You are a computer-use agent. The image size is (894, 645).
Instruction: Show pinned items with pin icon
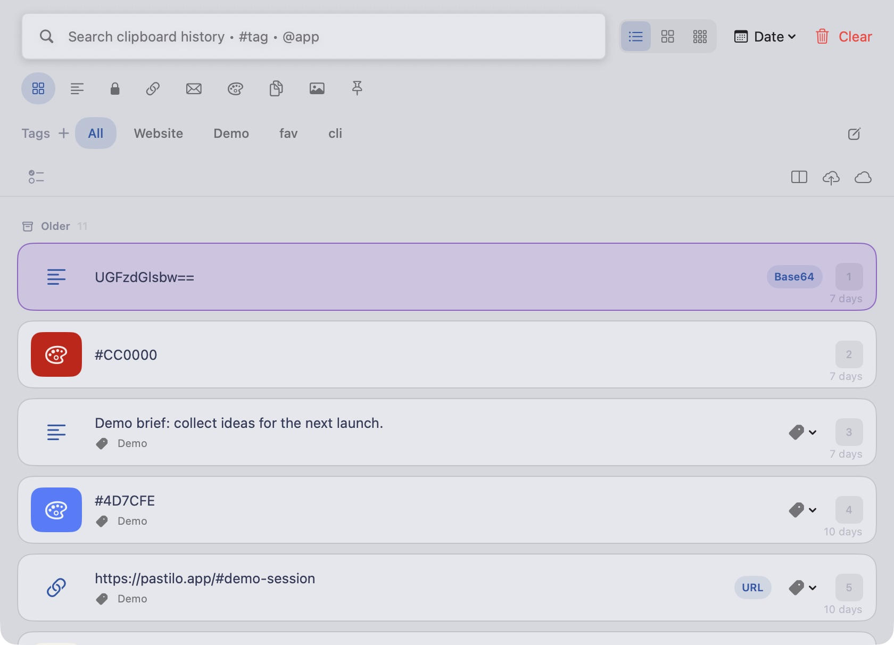coord(357,88)
